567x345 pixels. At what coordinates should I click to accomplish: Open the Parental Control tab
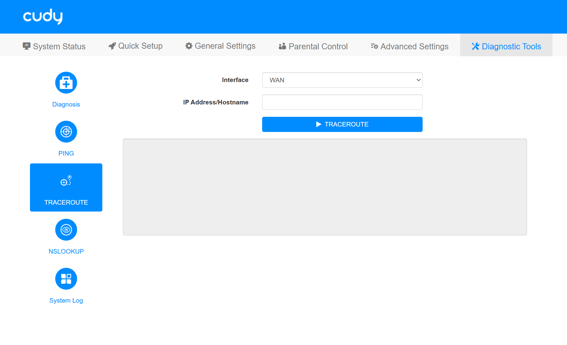[313, 46]
